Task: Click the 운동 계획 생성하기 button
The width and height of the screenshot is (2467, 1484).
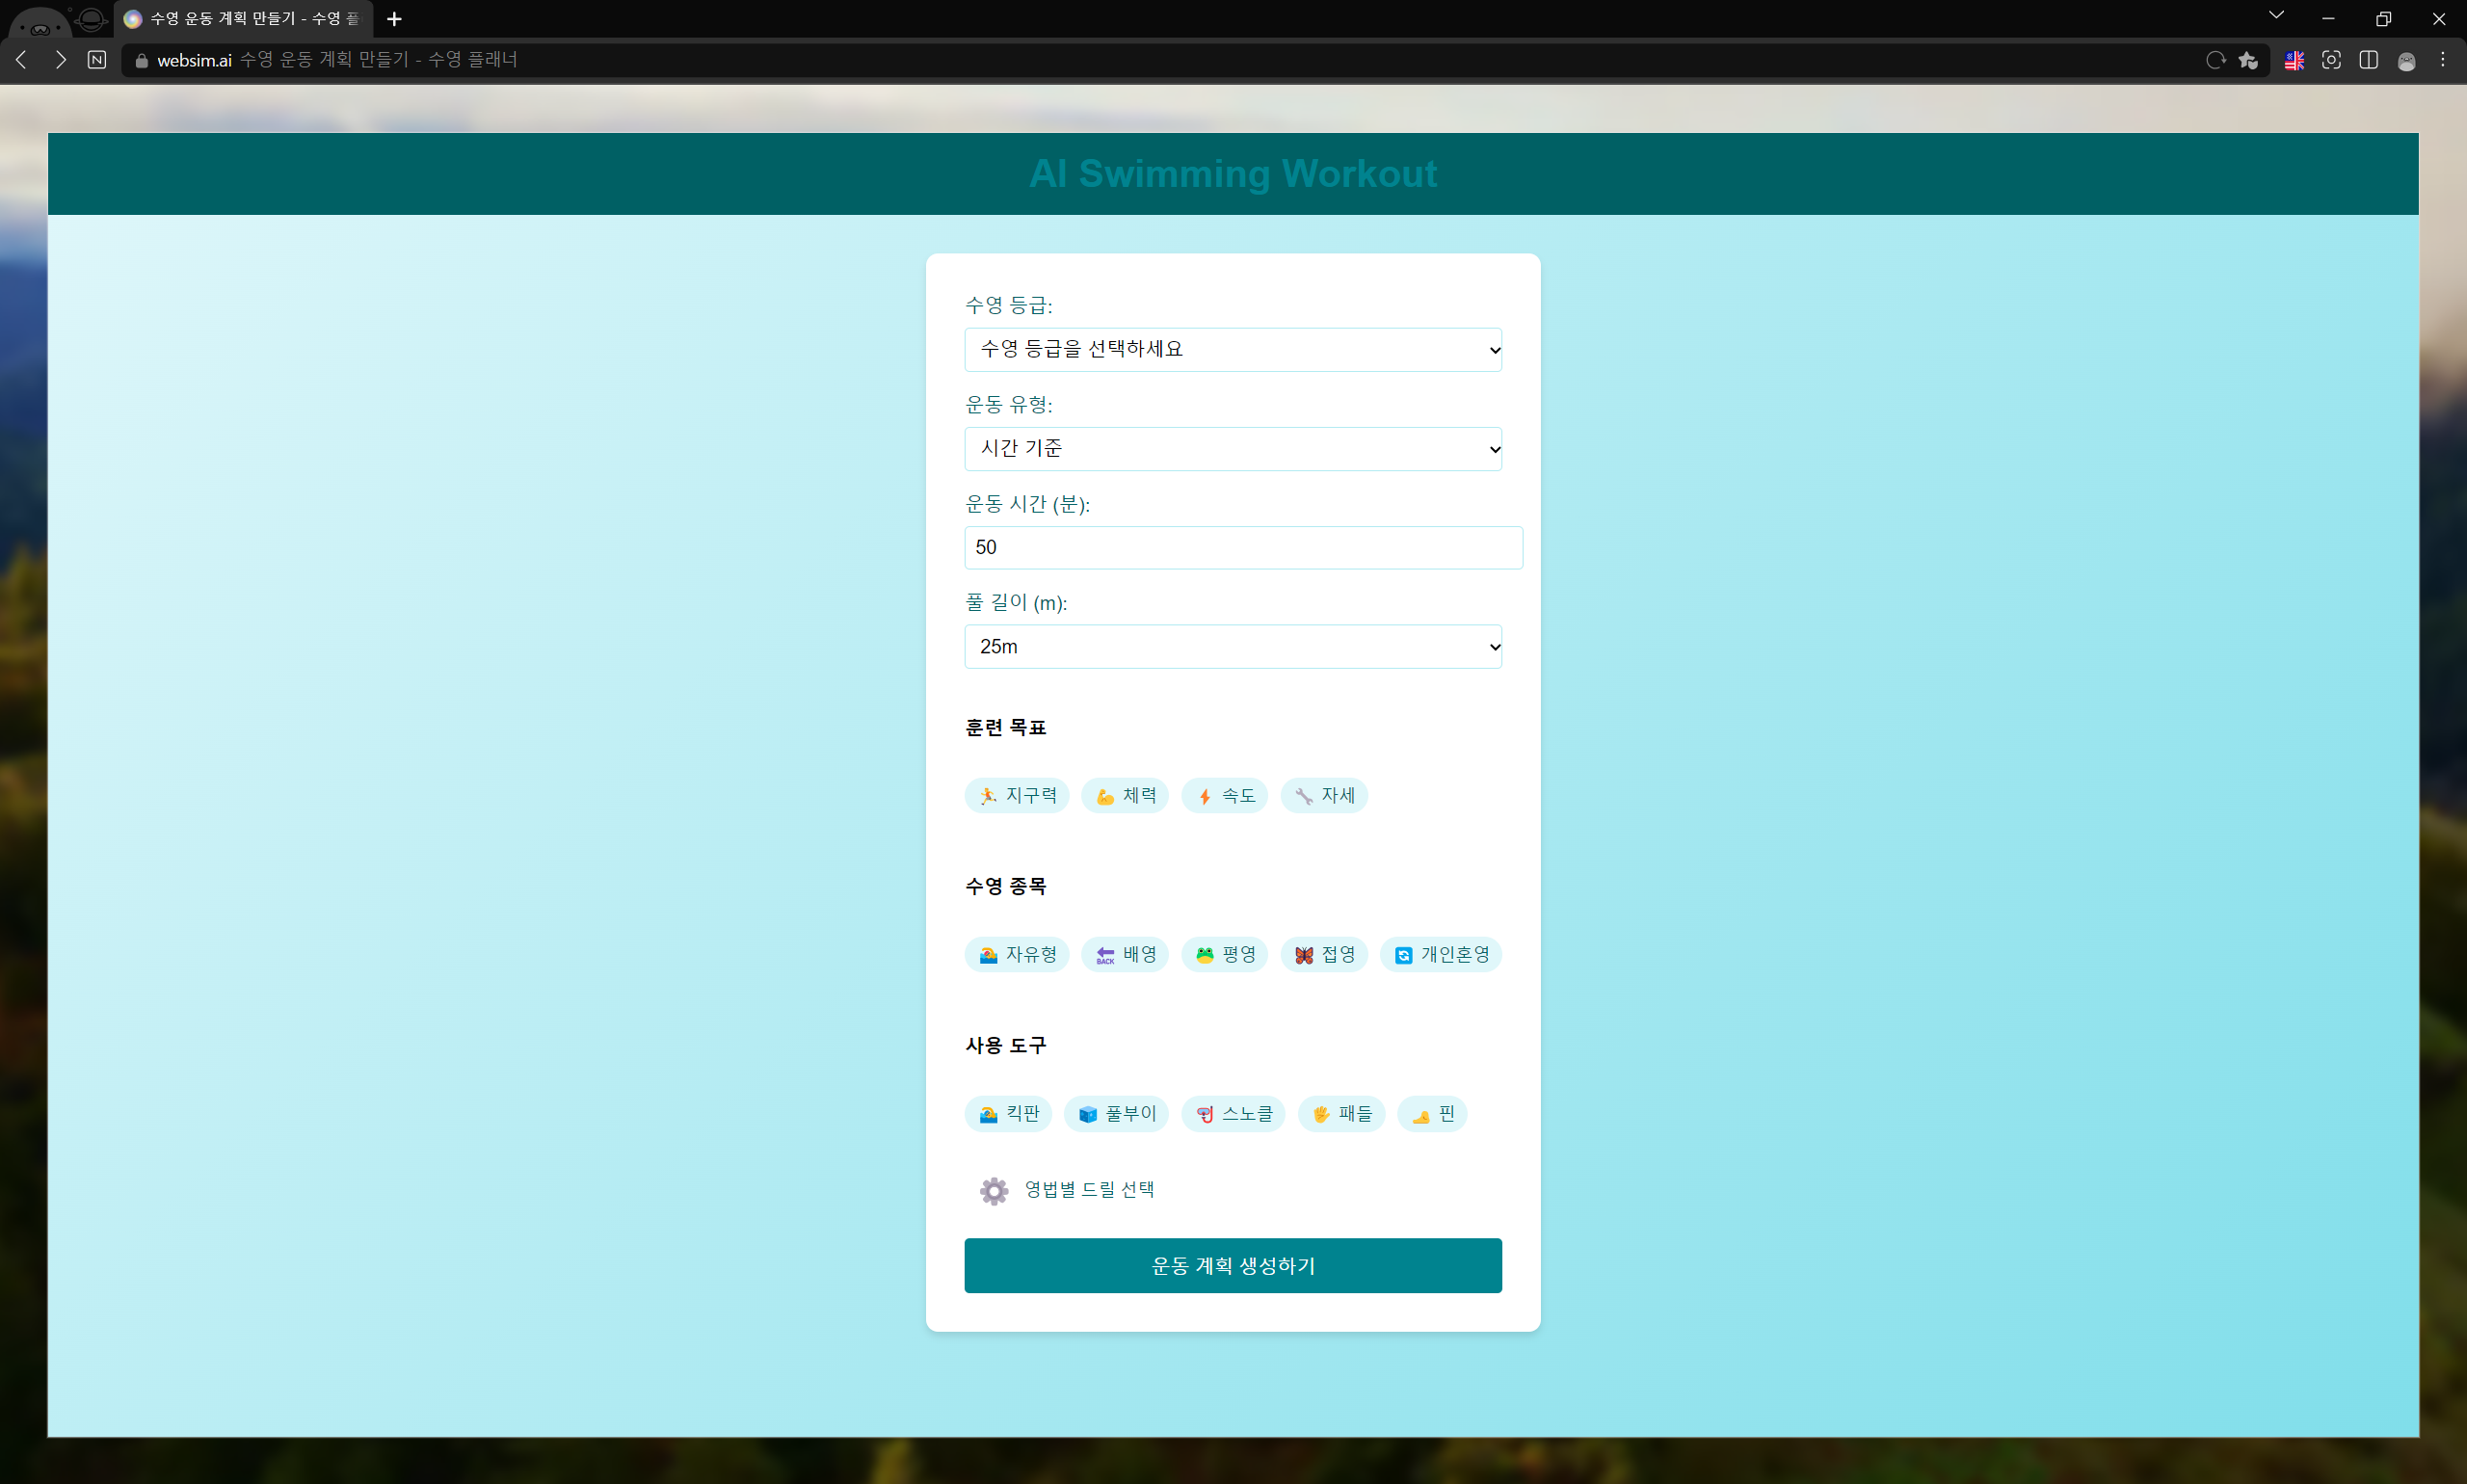Action: pyautogui.click(x=1232, y=1265)
